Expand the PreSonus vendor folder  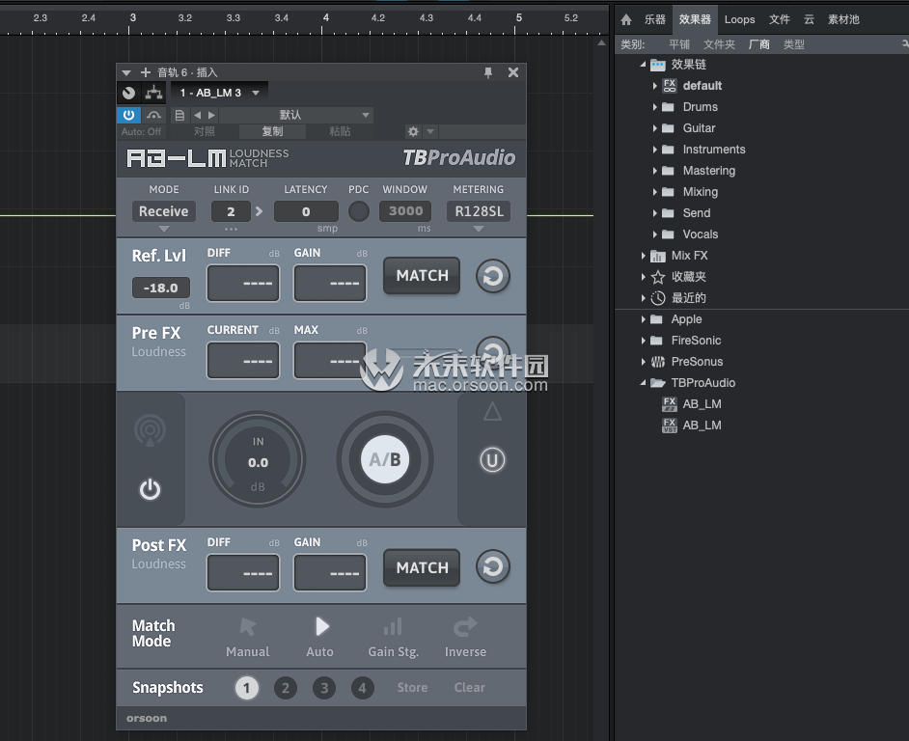point(643,362)
